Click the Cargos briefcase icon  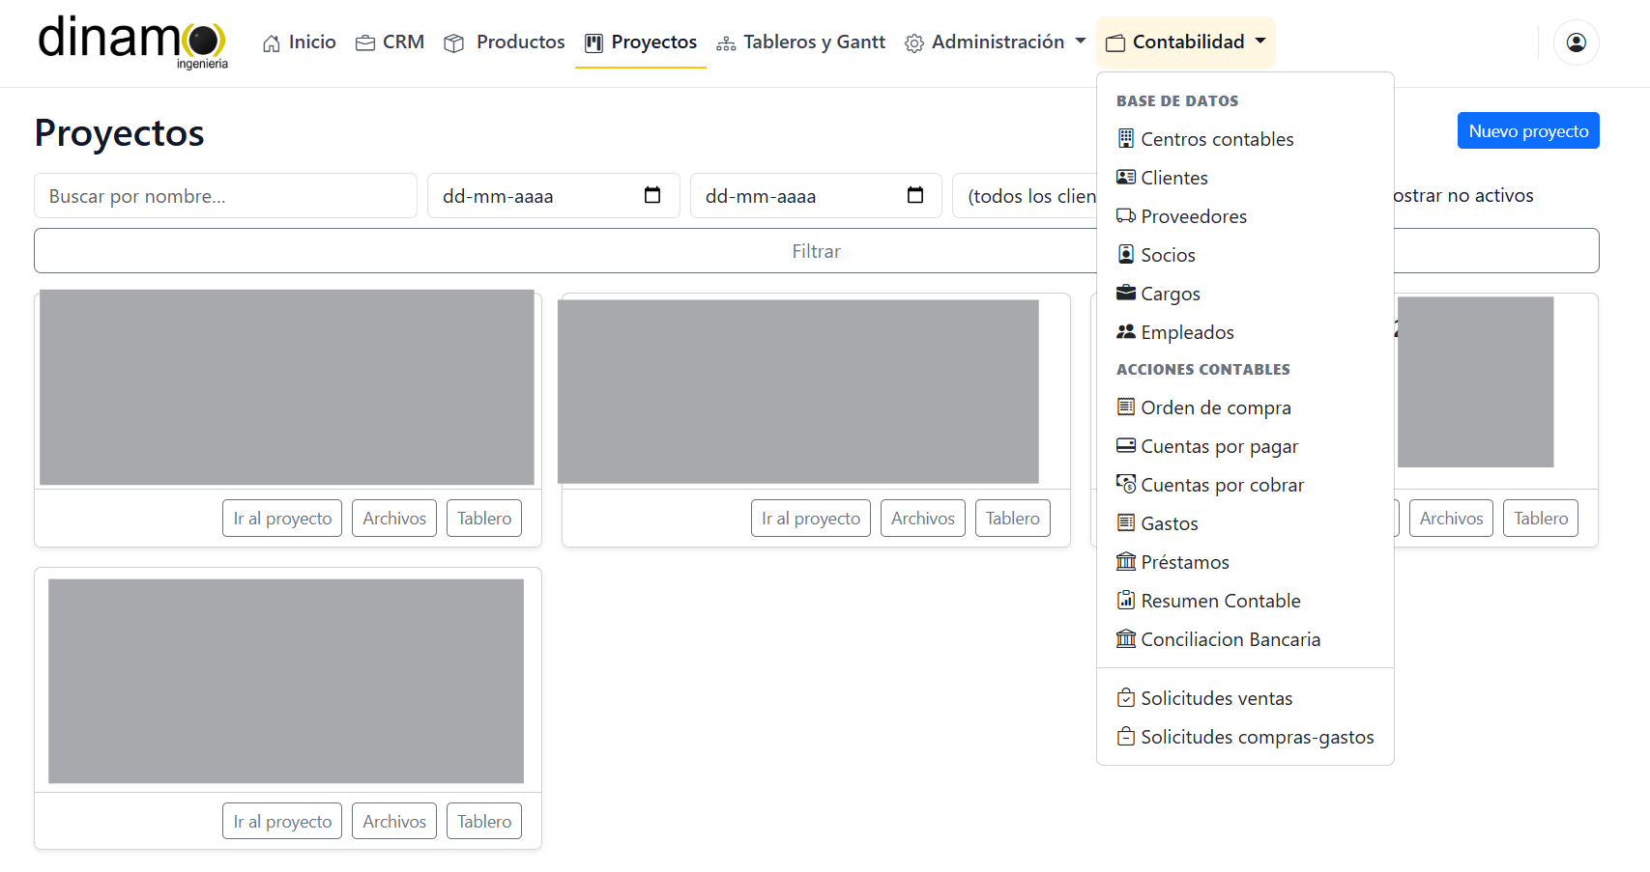(1125, 293)
